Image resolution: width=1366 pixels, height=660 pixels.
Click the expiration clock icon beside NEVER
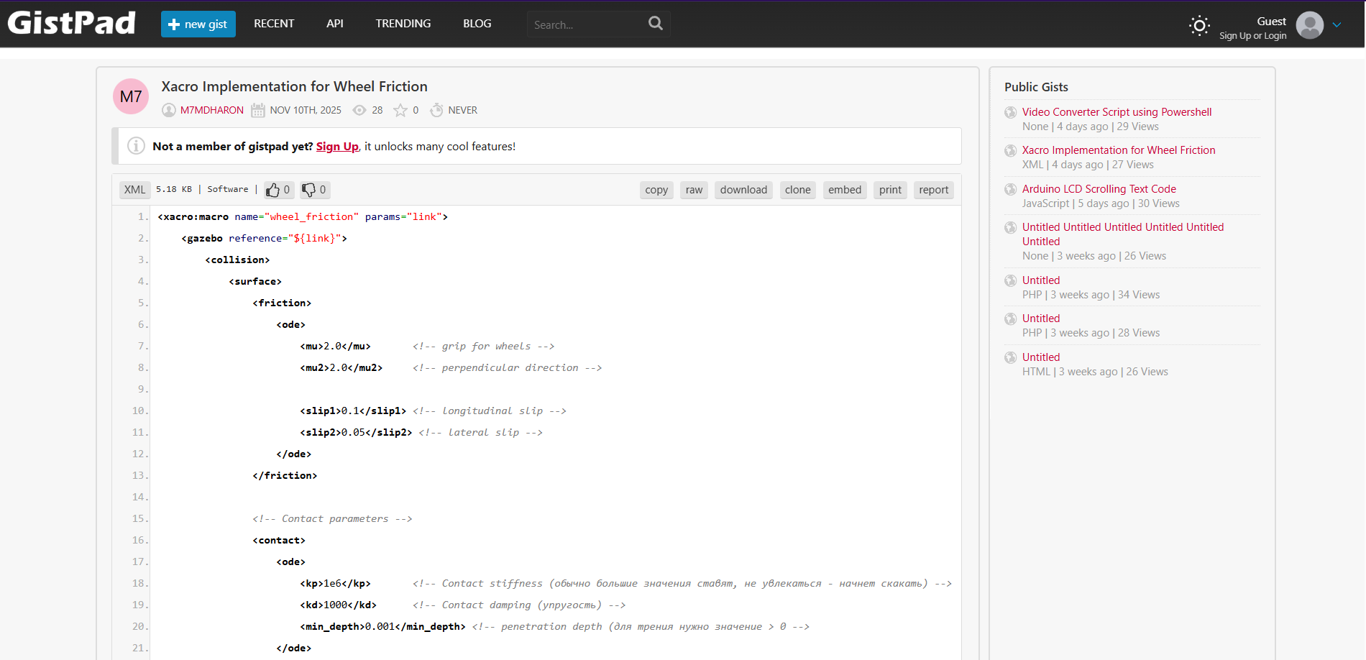click(x=436, y=109)
